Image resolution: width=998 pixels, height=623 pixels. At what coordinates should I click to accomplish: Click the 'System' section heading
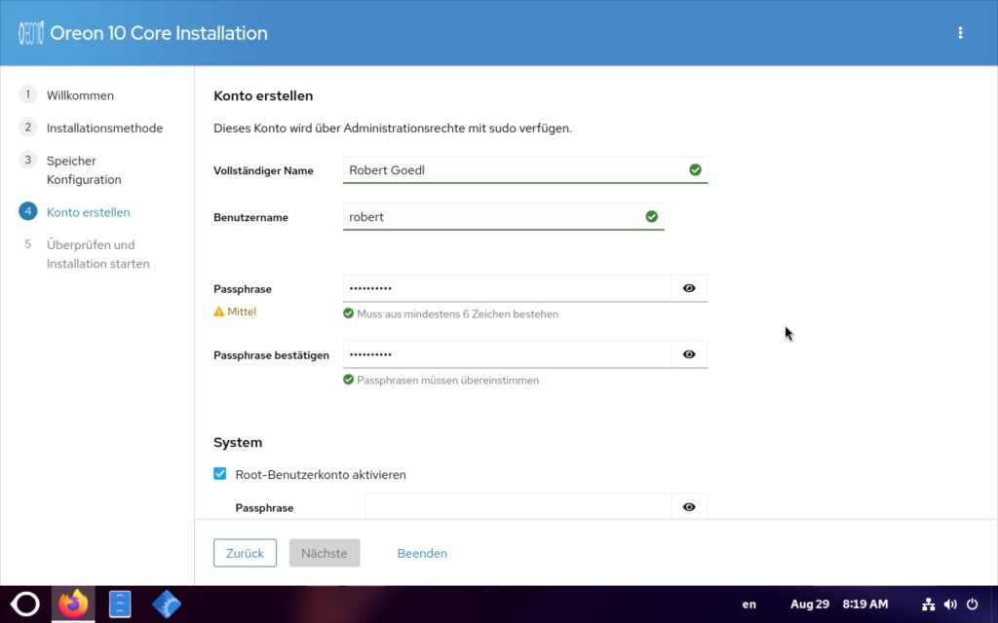coord(238,443)
